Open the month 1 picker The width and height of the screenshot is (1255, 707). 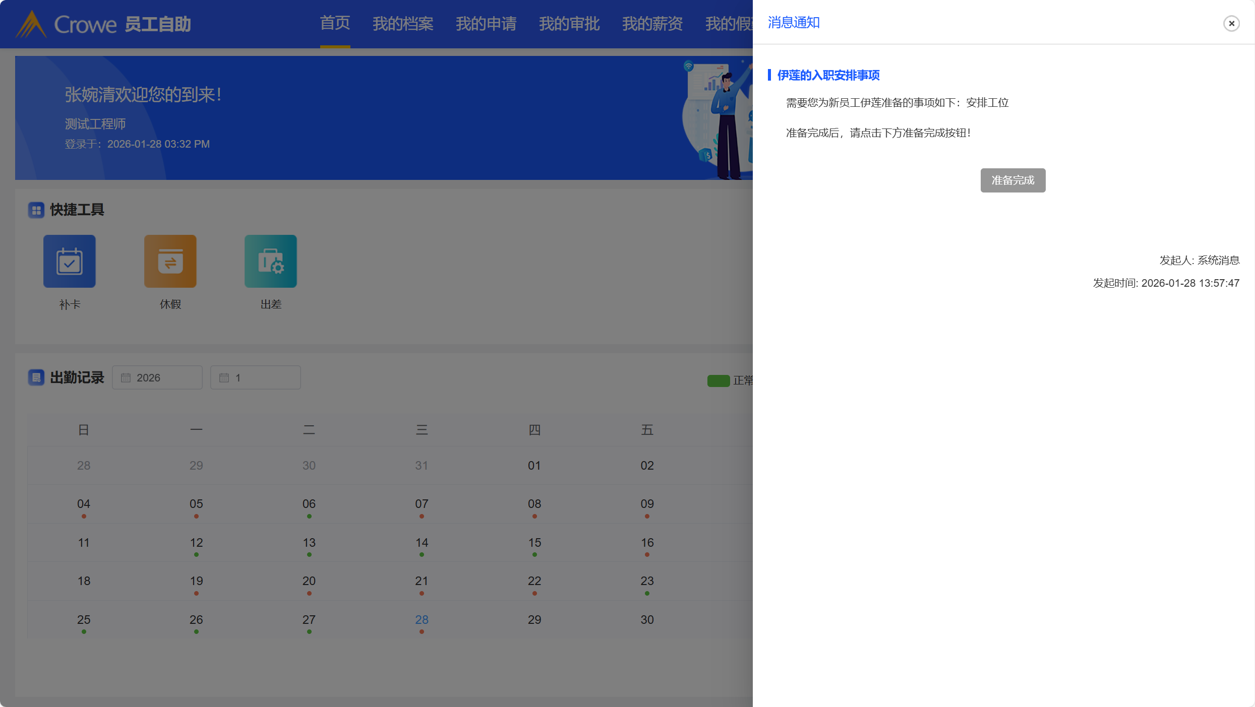coord(256,378)
